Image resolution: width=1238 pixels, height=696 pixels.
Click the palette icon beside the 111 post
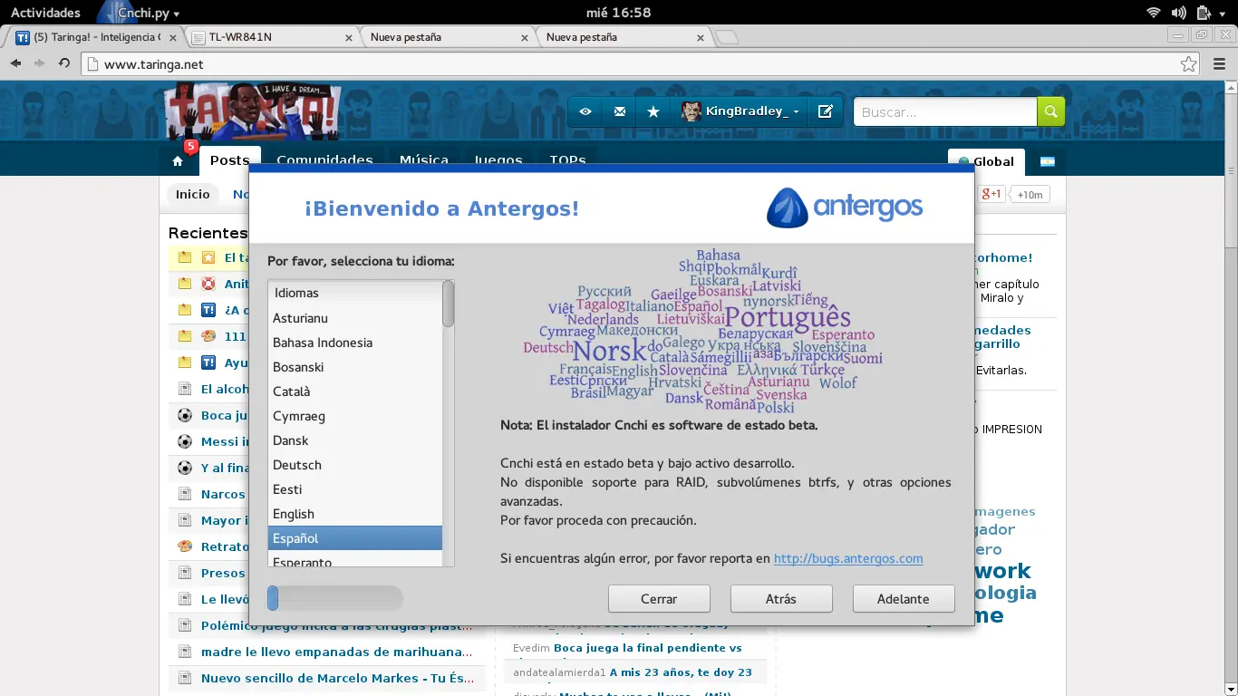click(x=208, y=336)
